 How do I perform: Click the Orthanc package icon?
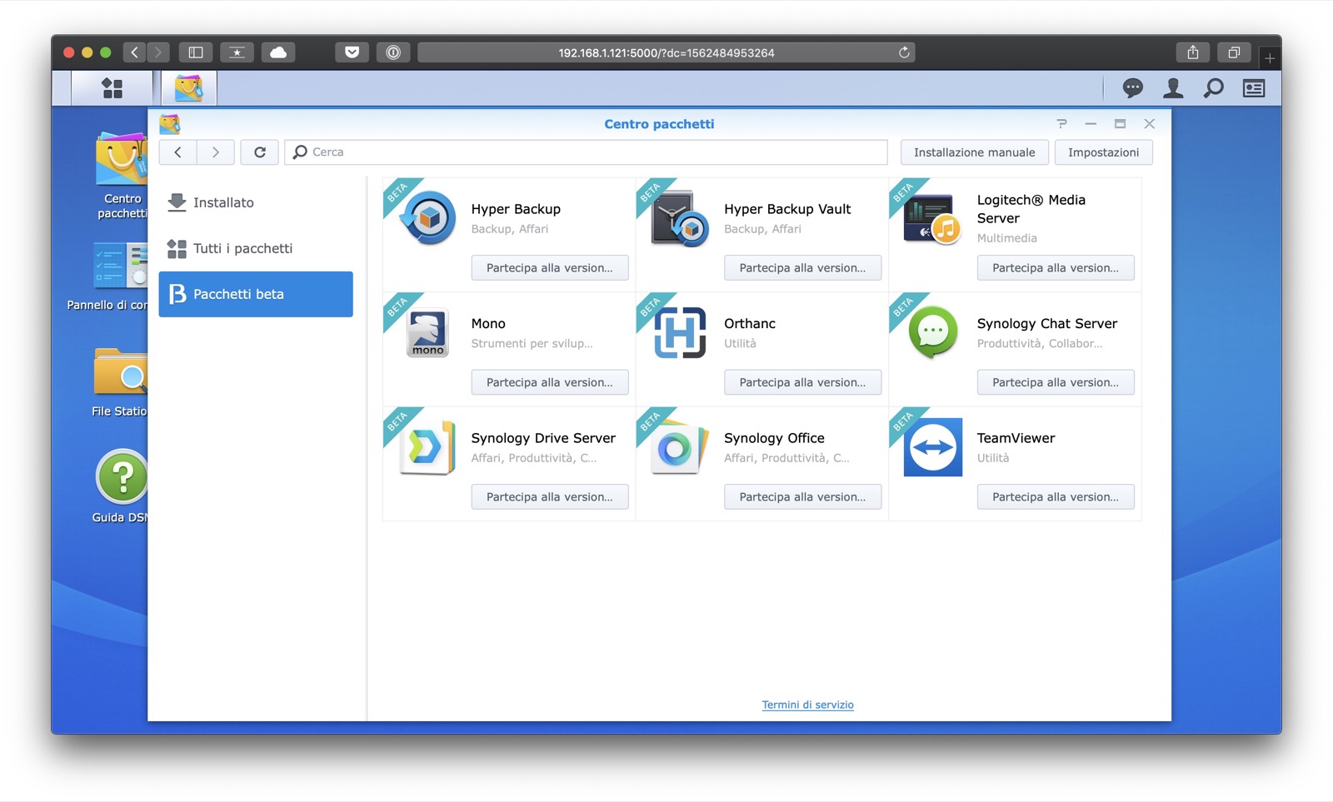click(x=680, y=332)
